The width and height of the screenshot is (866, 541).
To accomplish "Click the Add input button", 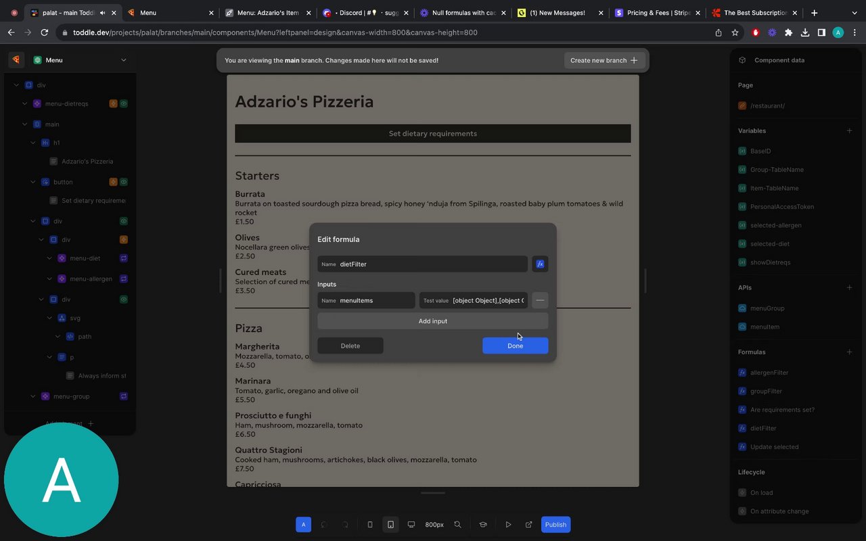I will pyautogui.click(x=432, y=321).
